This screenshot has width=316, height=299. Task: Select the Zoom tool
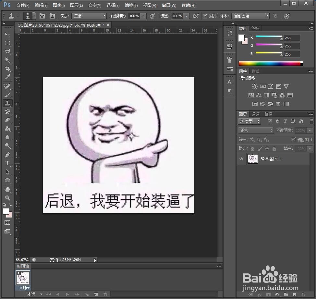tap(8, 198)
